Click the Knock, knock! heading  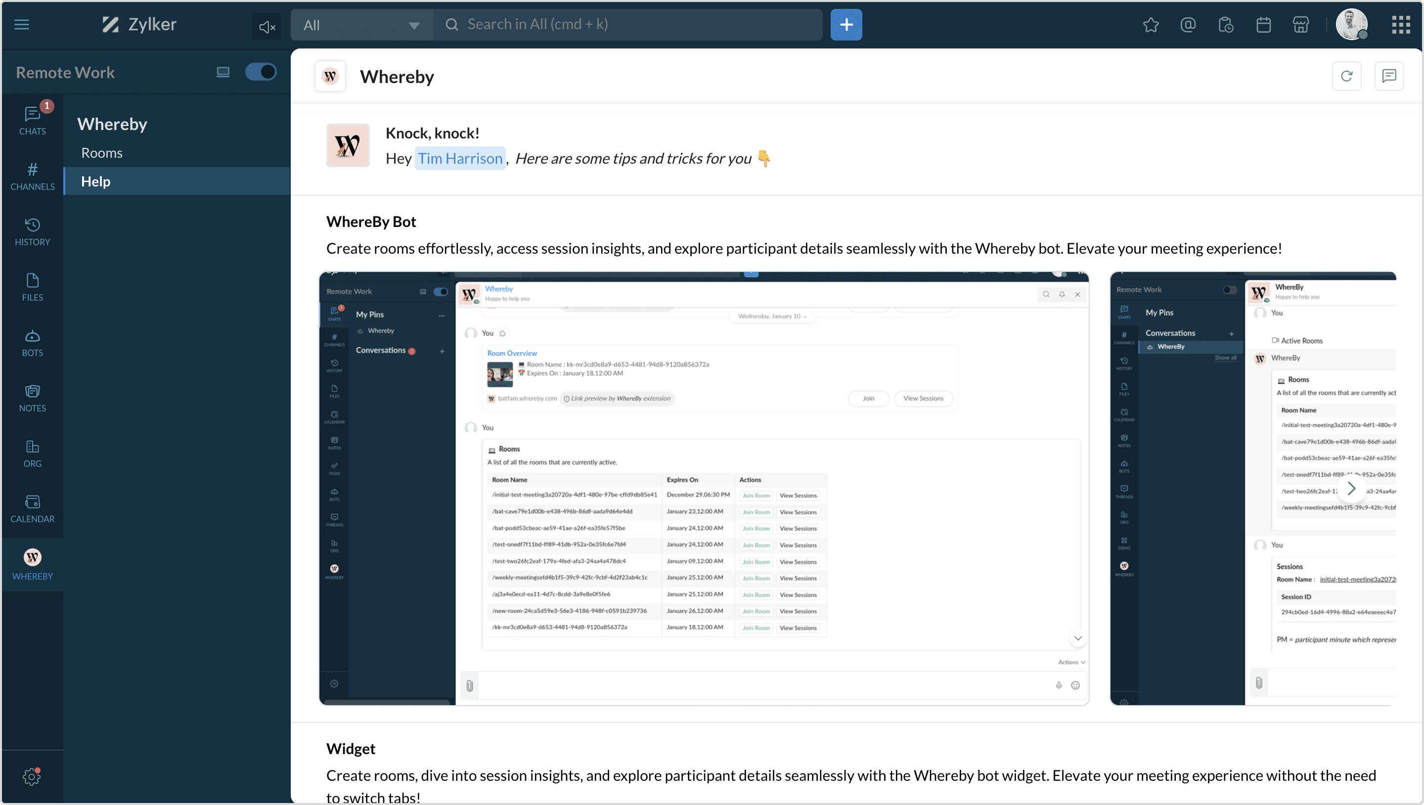pyautogui.click(x=432, y=133)
